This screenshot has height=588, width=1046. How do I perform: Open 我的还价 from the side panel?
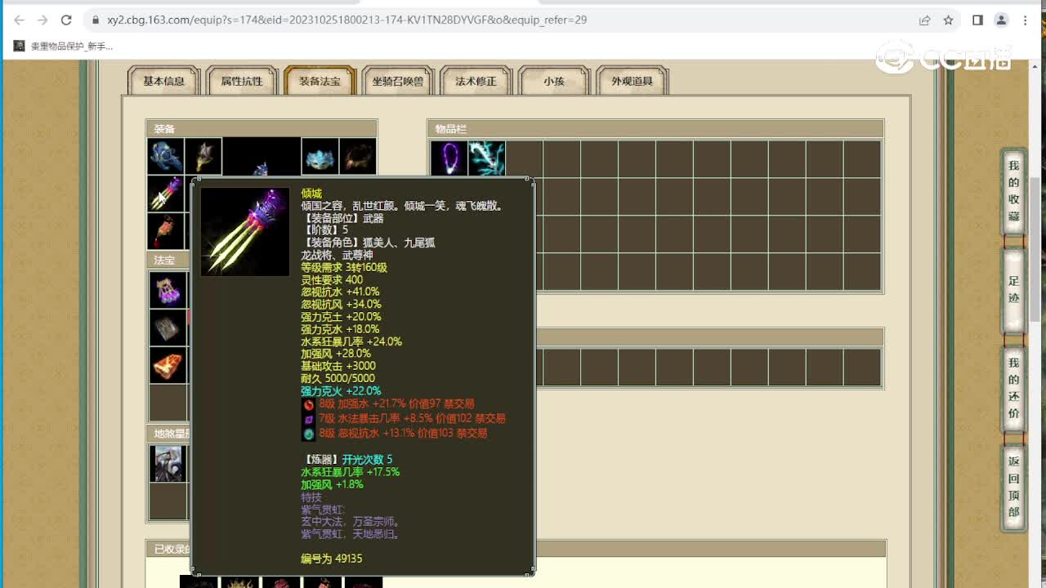click(x=1013, y=388)
